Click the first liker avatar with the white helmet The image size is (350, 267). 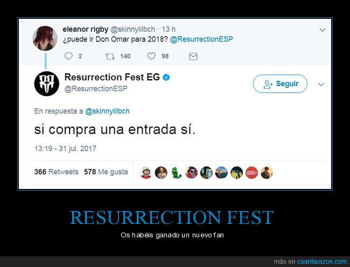(x=146, y=173)
